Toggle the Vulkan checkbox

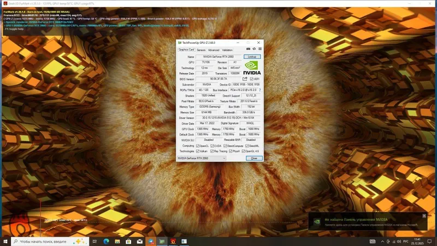(x=198, y=151)
